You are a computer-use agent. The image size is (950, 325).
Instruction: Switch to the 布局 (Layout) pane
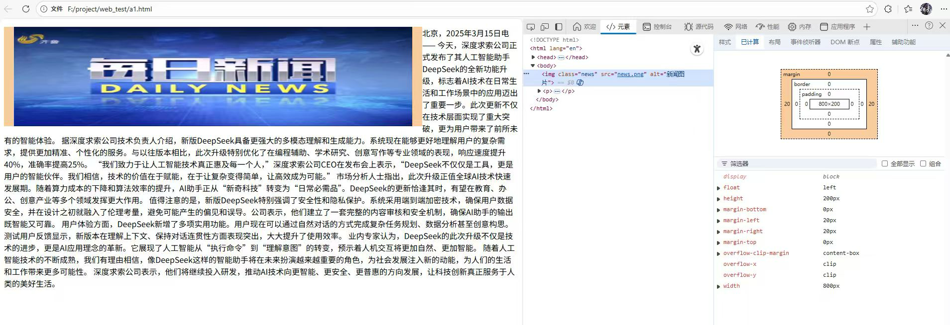pyautogui.click(x=775, y=42)
